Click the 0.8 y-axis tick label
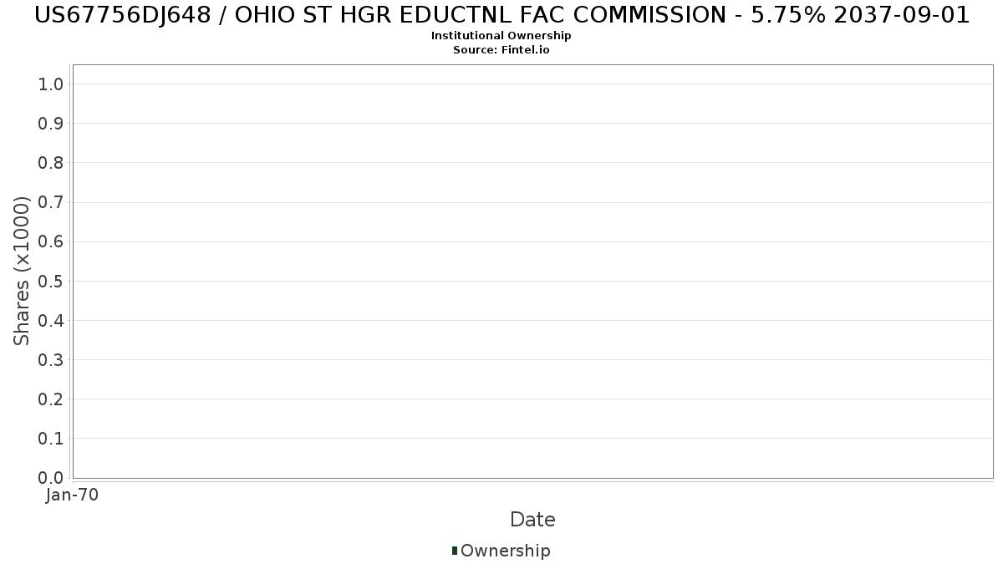This screenshot has height=564, width=1003. point(51,163)
